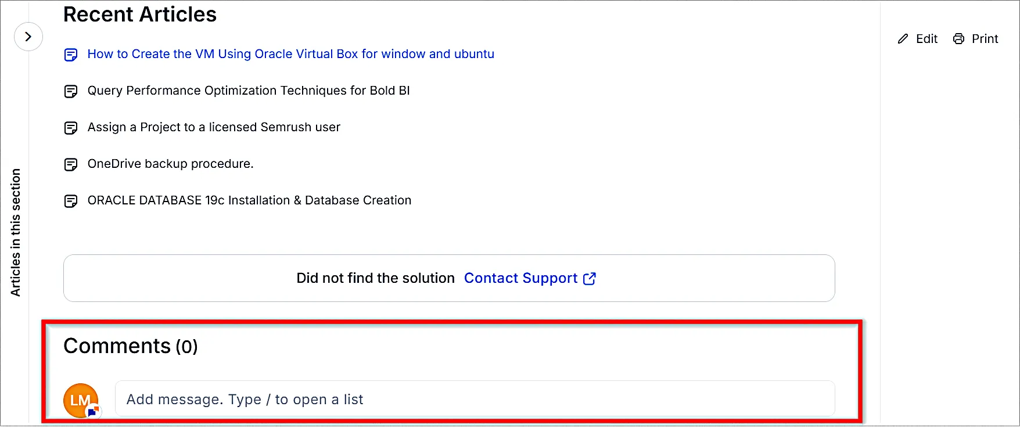Open Assign a Project to Semrush user article

(x=214, y=127)
